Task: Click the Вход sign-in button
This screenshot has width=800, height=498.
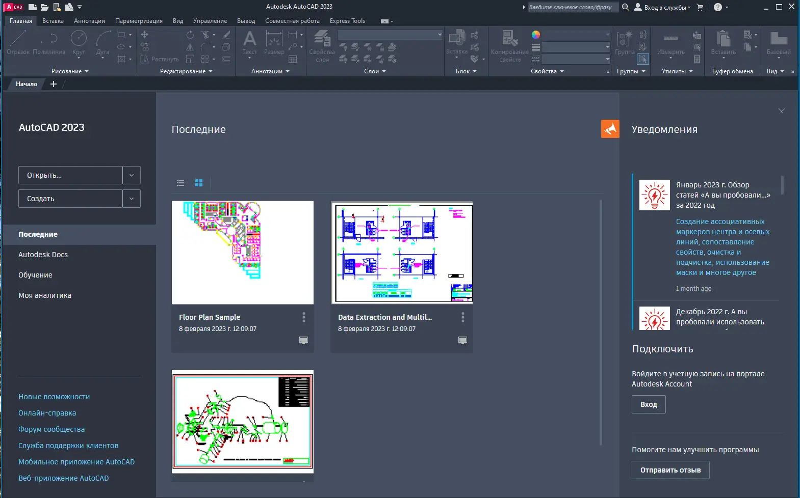Action: [x=649, y=404]
